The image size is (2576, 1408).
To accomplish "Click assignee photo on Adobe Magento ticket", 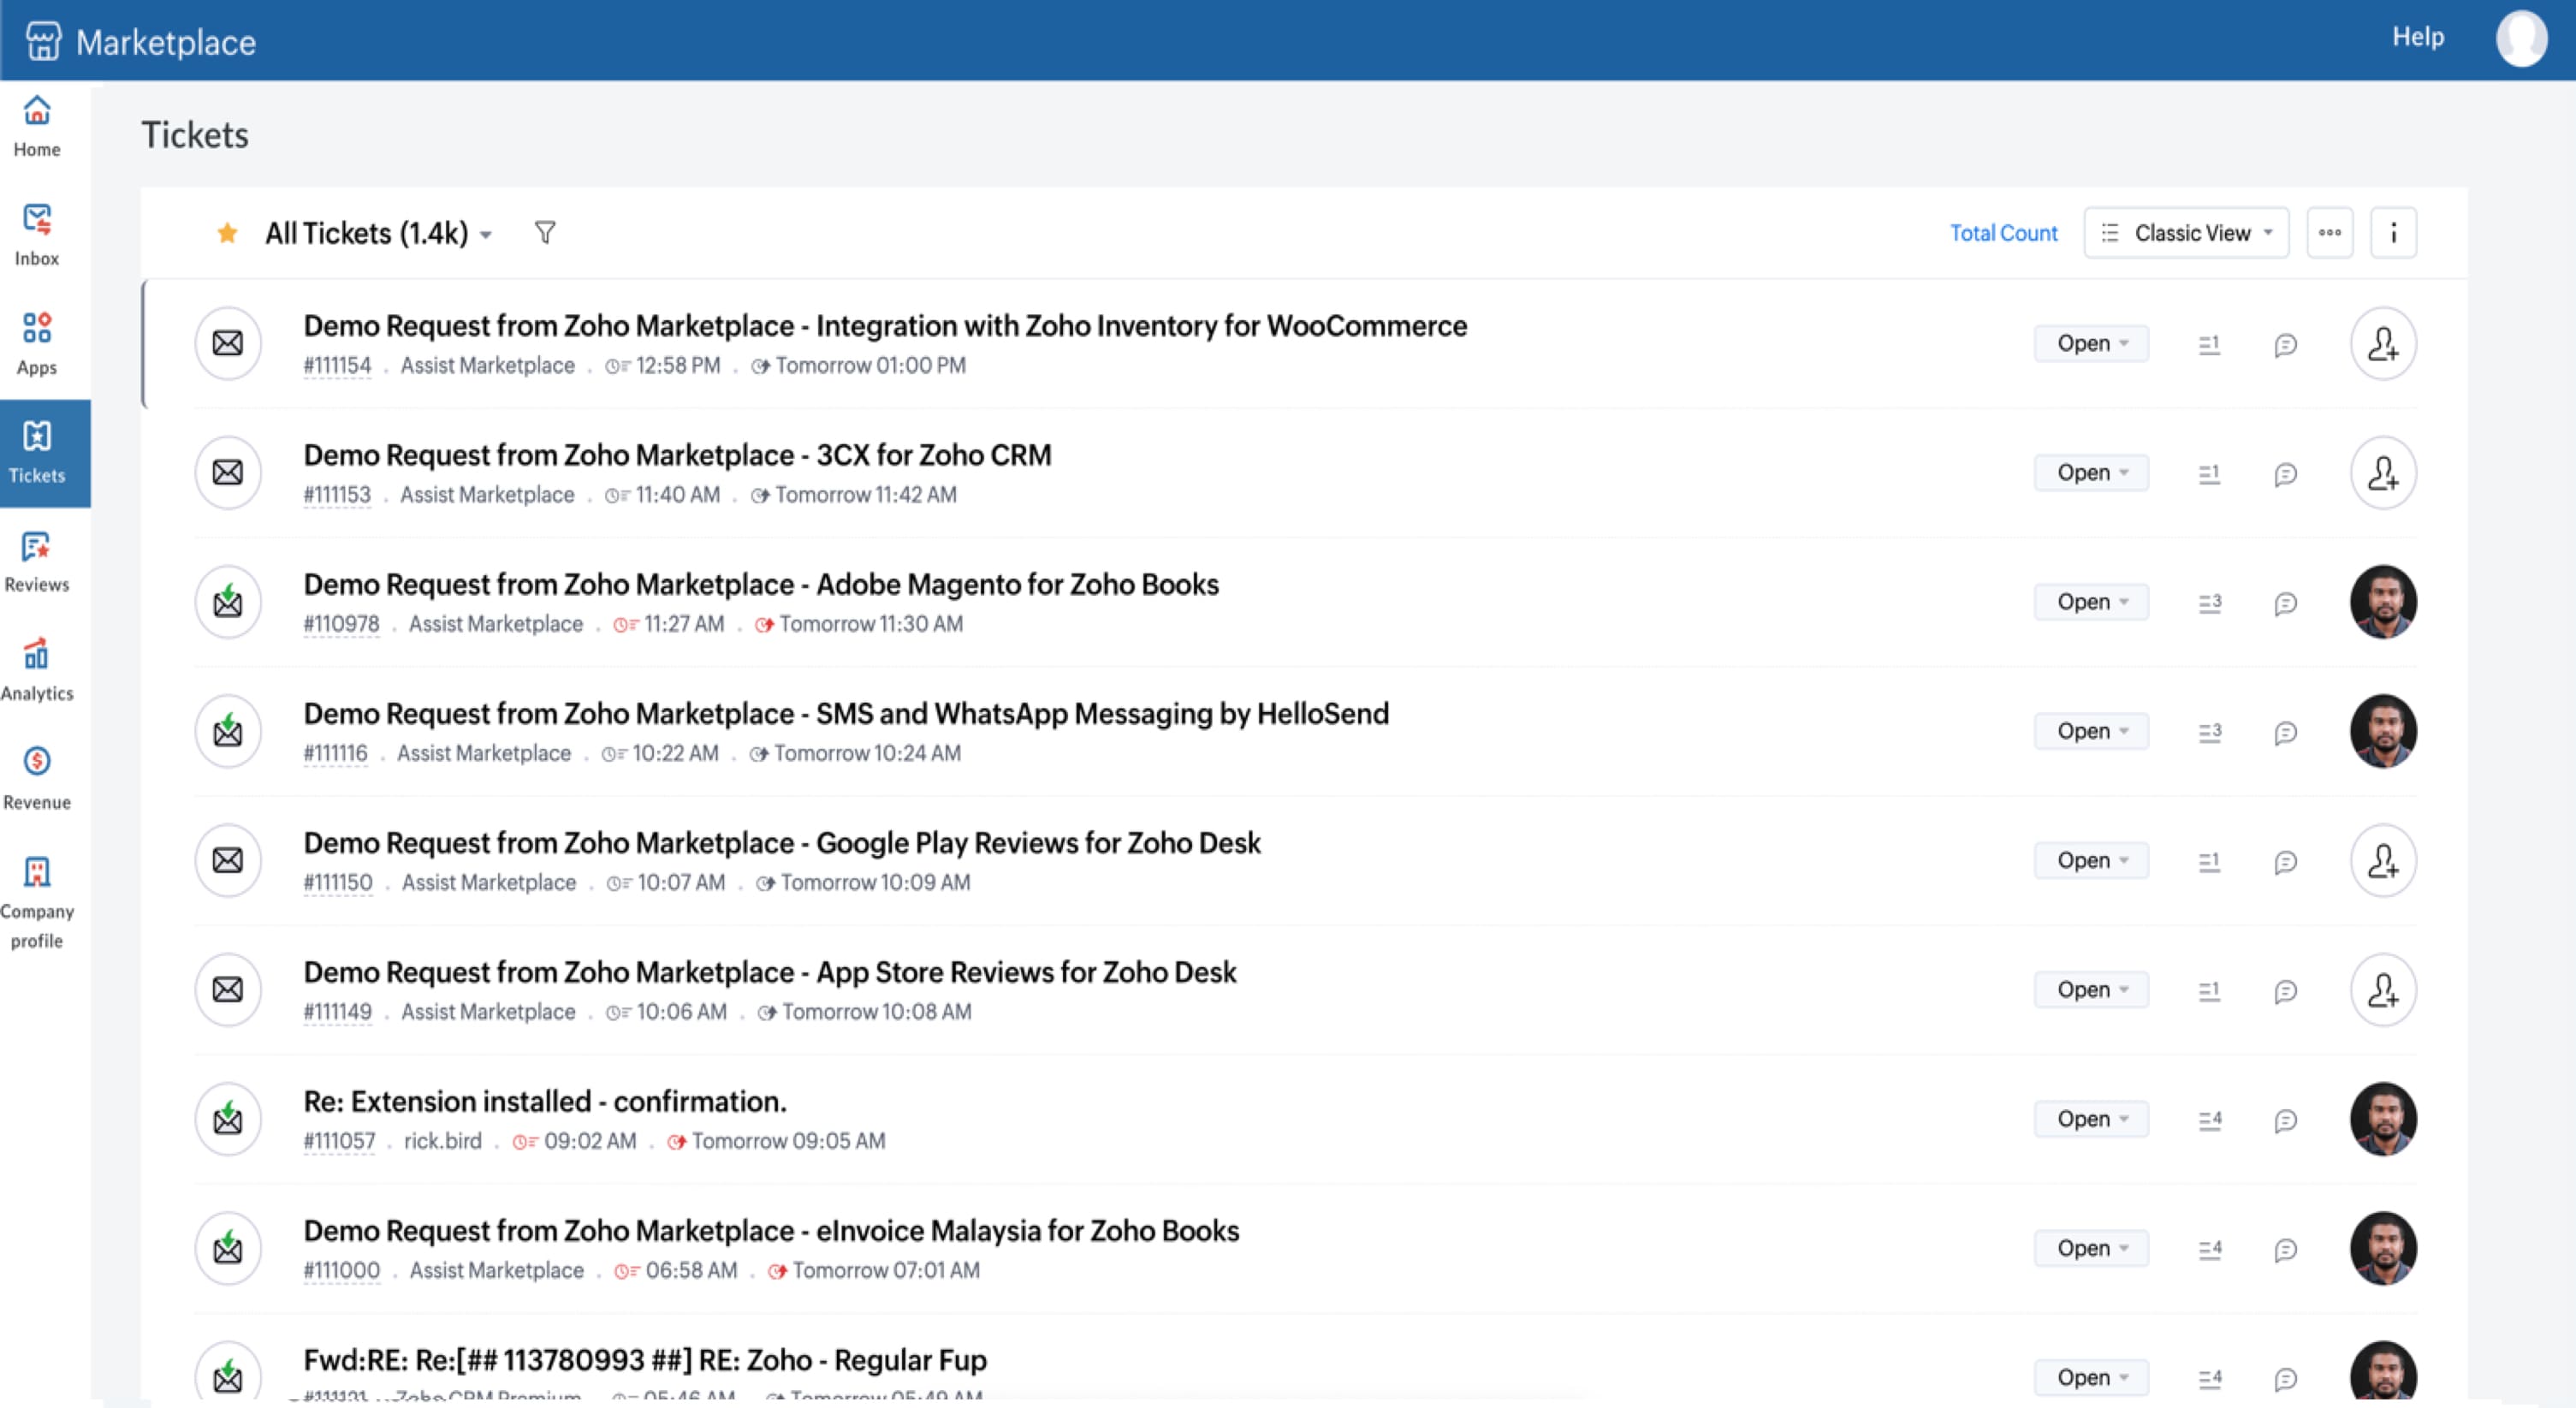I will pyautogui.click(x=2383, y=602).
